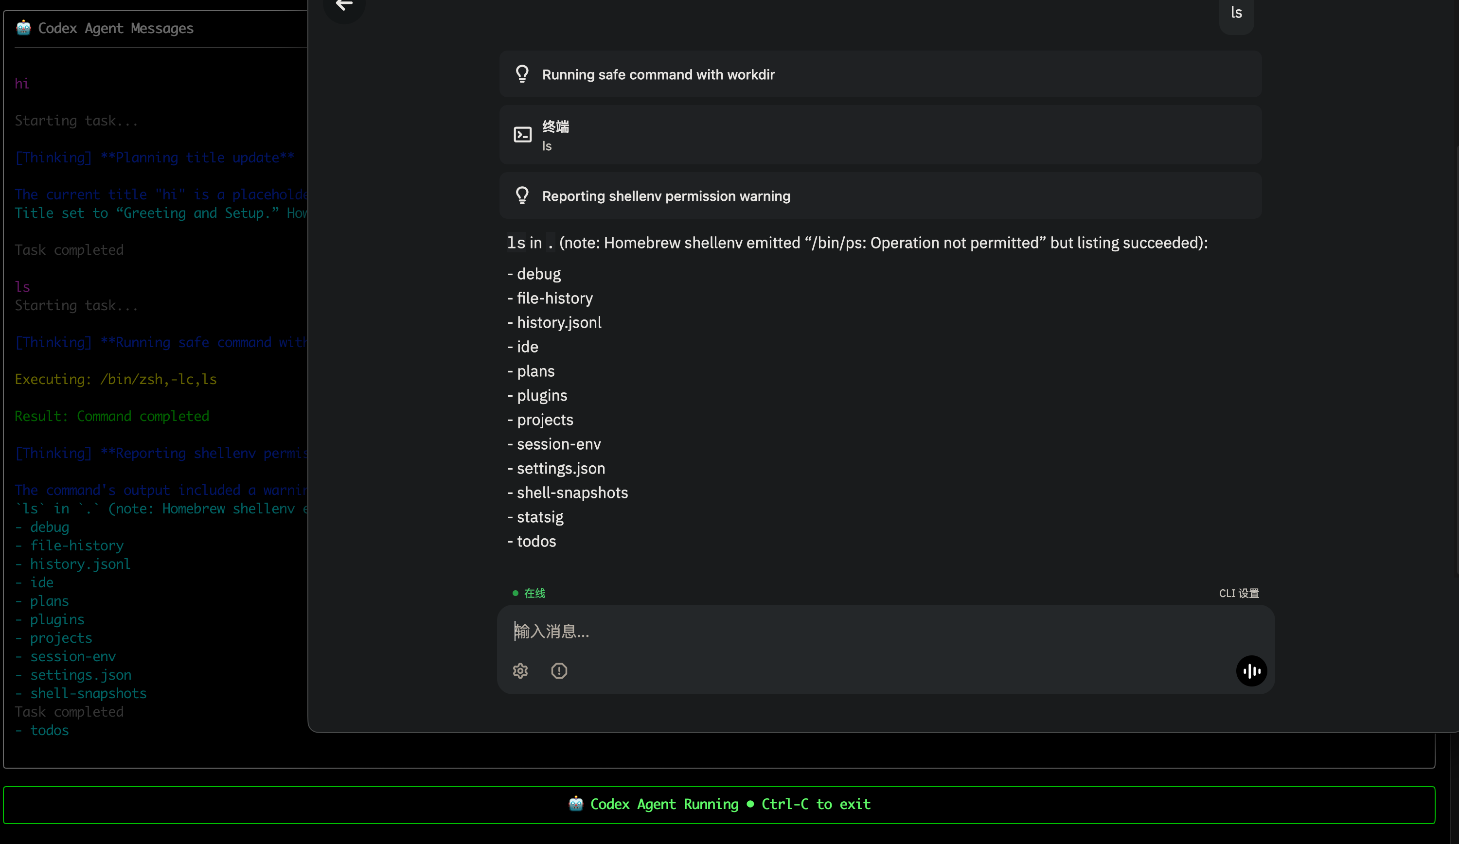Click lightbulb icon beside Reporting shellenv warning
Image resolution: width=1459 pixels, height=844 pixels.
tap(522, 195)
